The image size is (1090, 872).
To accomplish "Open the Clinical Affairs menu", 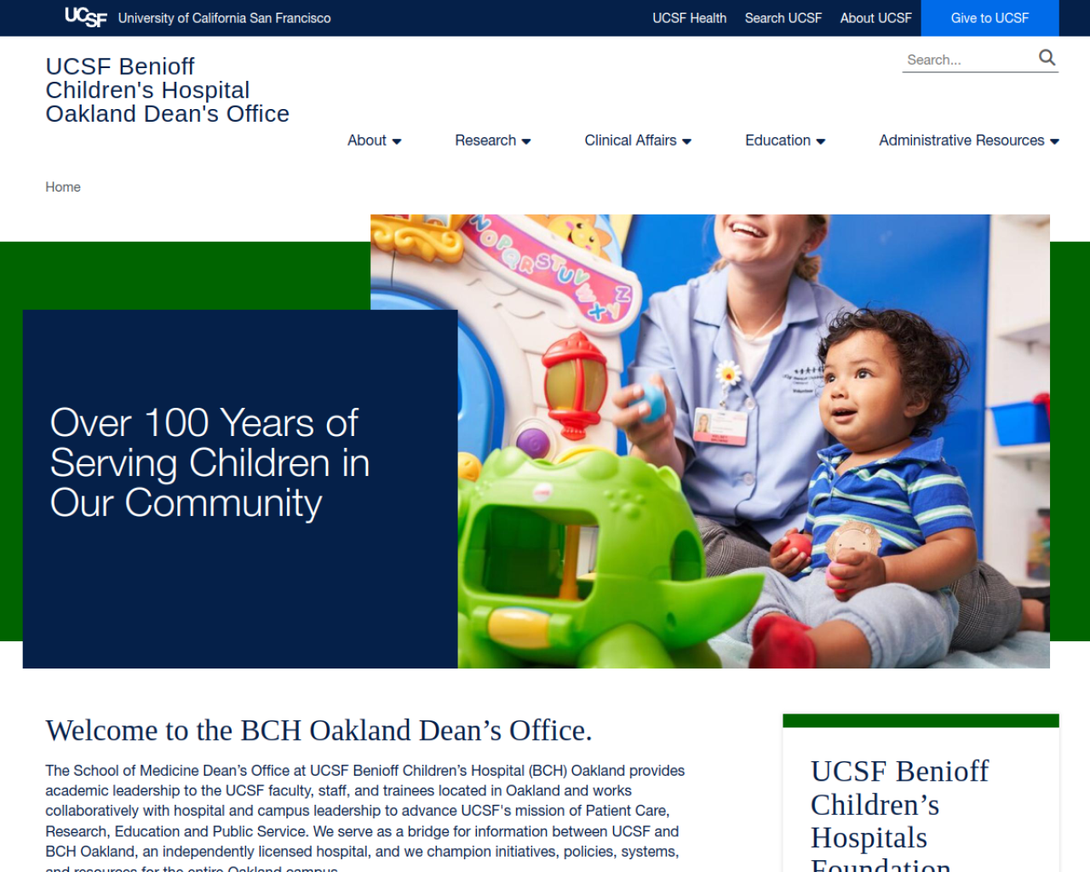I will pyautogui.click(x=630, y=141).
